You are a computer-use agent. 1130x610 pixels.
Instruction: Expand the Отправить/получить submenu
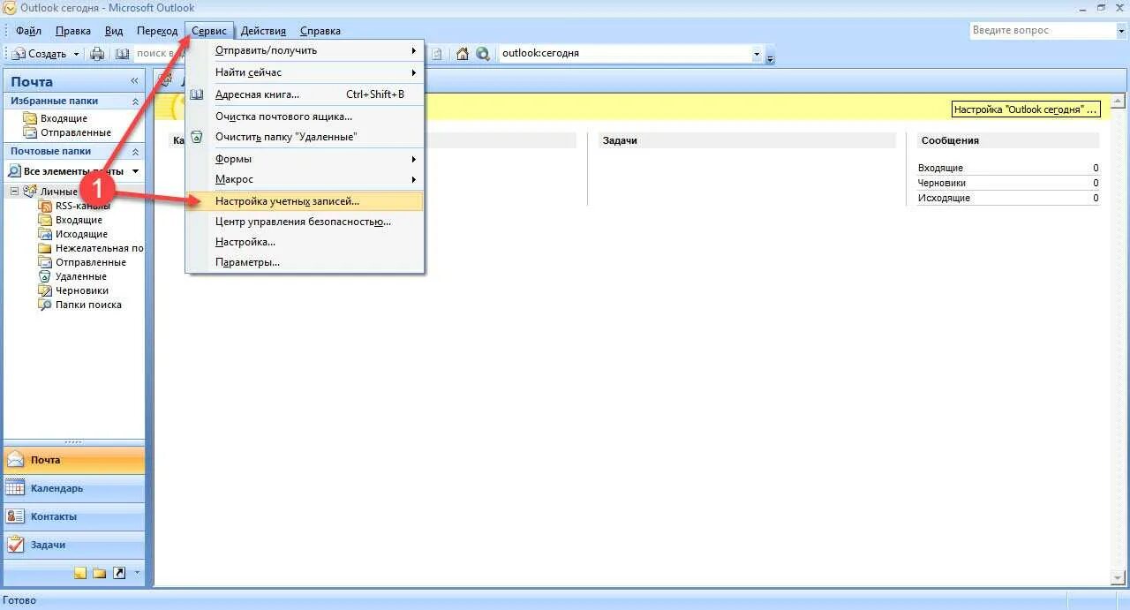(305, 50)
